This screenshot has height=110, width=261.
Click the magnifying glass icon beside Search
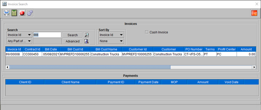[x=86, y=35]
